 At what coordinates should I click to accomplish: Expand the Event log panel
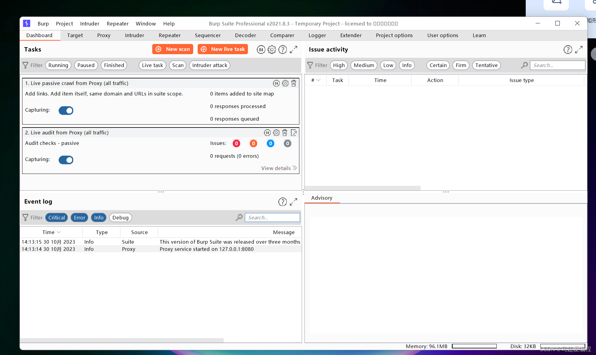click(x=294, y=202)
